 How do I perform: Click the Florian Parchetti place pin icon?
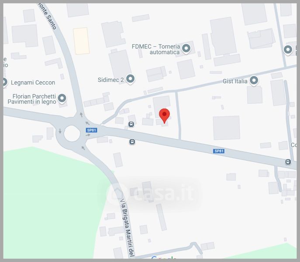62,99
